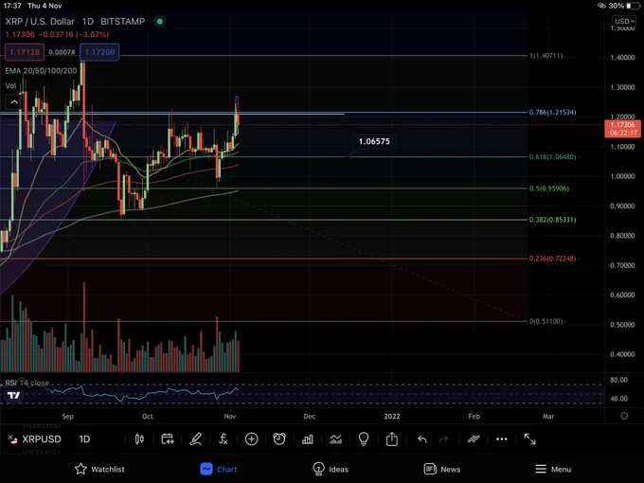Select the EMA 20/50/100/200 indicator legend

tap(41, 71)
